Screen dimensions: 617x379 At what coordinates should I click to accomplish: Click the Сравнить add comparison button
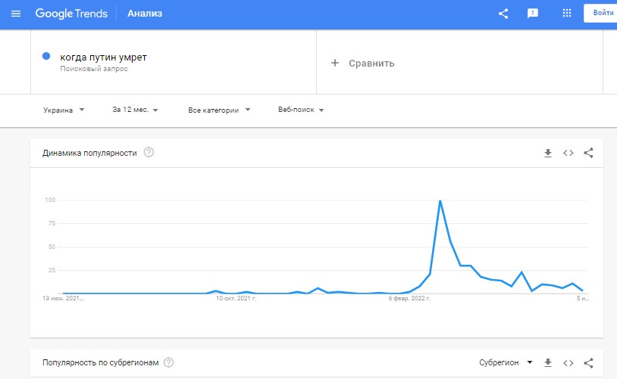point(362,64)
